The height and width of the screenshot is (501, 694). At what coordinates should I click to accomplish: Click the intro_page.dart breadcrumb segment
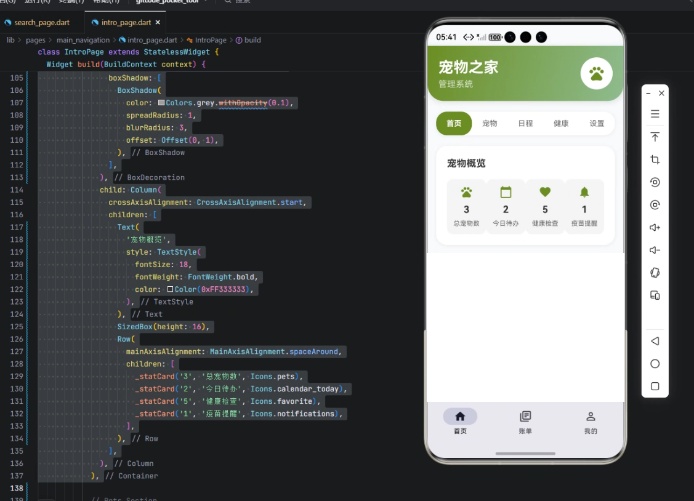coord(152,40)
